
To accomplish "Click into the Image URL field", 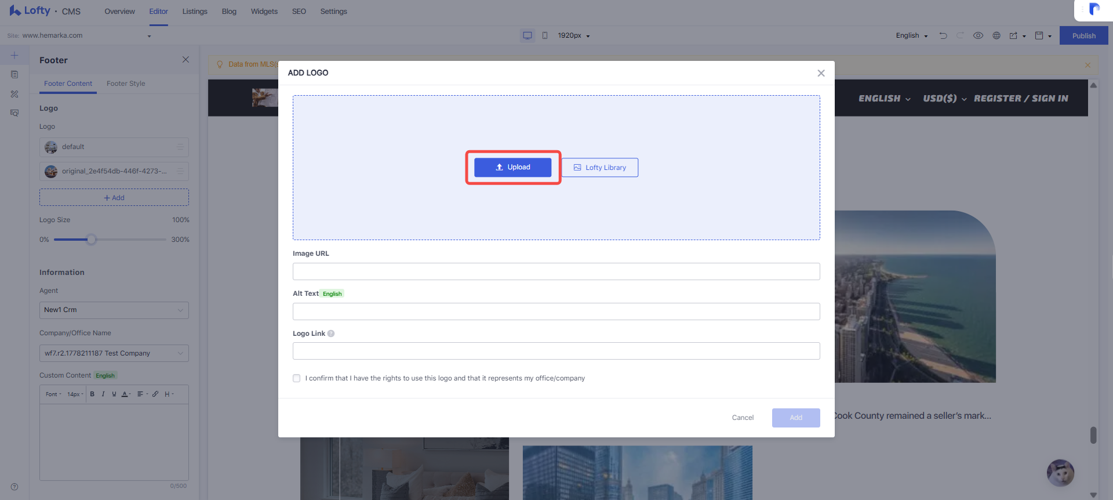I will coord(556,271).
